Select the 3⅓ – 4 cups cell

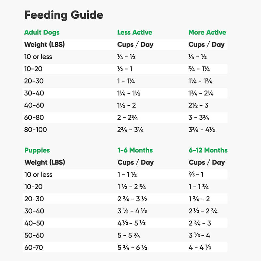[199, 235]
